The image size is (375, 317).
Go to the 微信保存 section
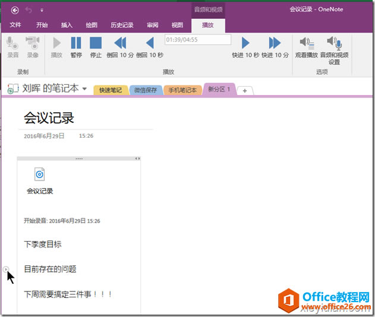click(x=144, y=90)
